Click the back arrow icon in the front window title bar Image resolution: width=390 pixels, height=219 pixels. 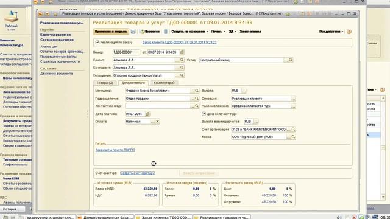pos(48,14)
